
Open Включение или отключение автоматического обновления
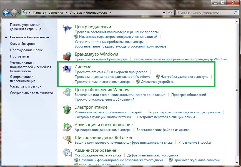coord(120,95)
